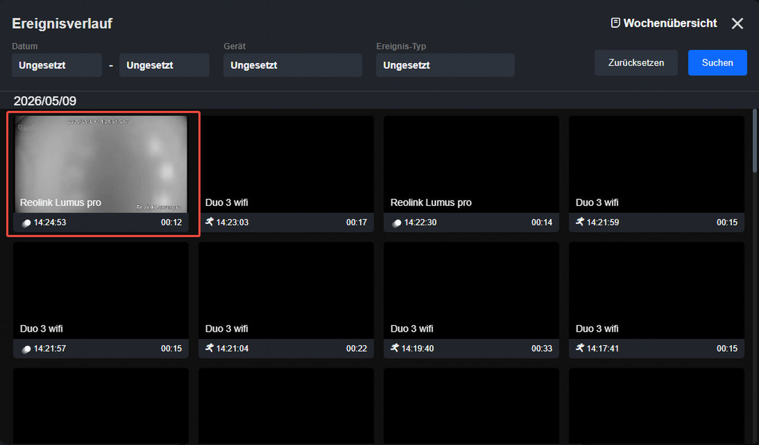Open the Duo 3 wifi 14:21:04 thumbnail

286,290
